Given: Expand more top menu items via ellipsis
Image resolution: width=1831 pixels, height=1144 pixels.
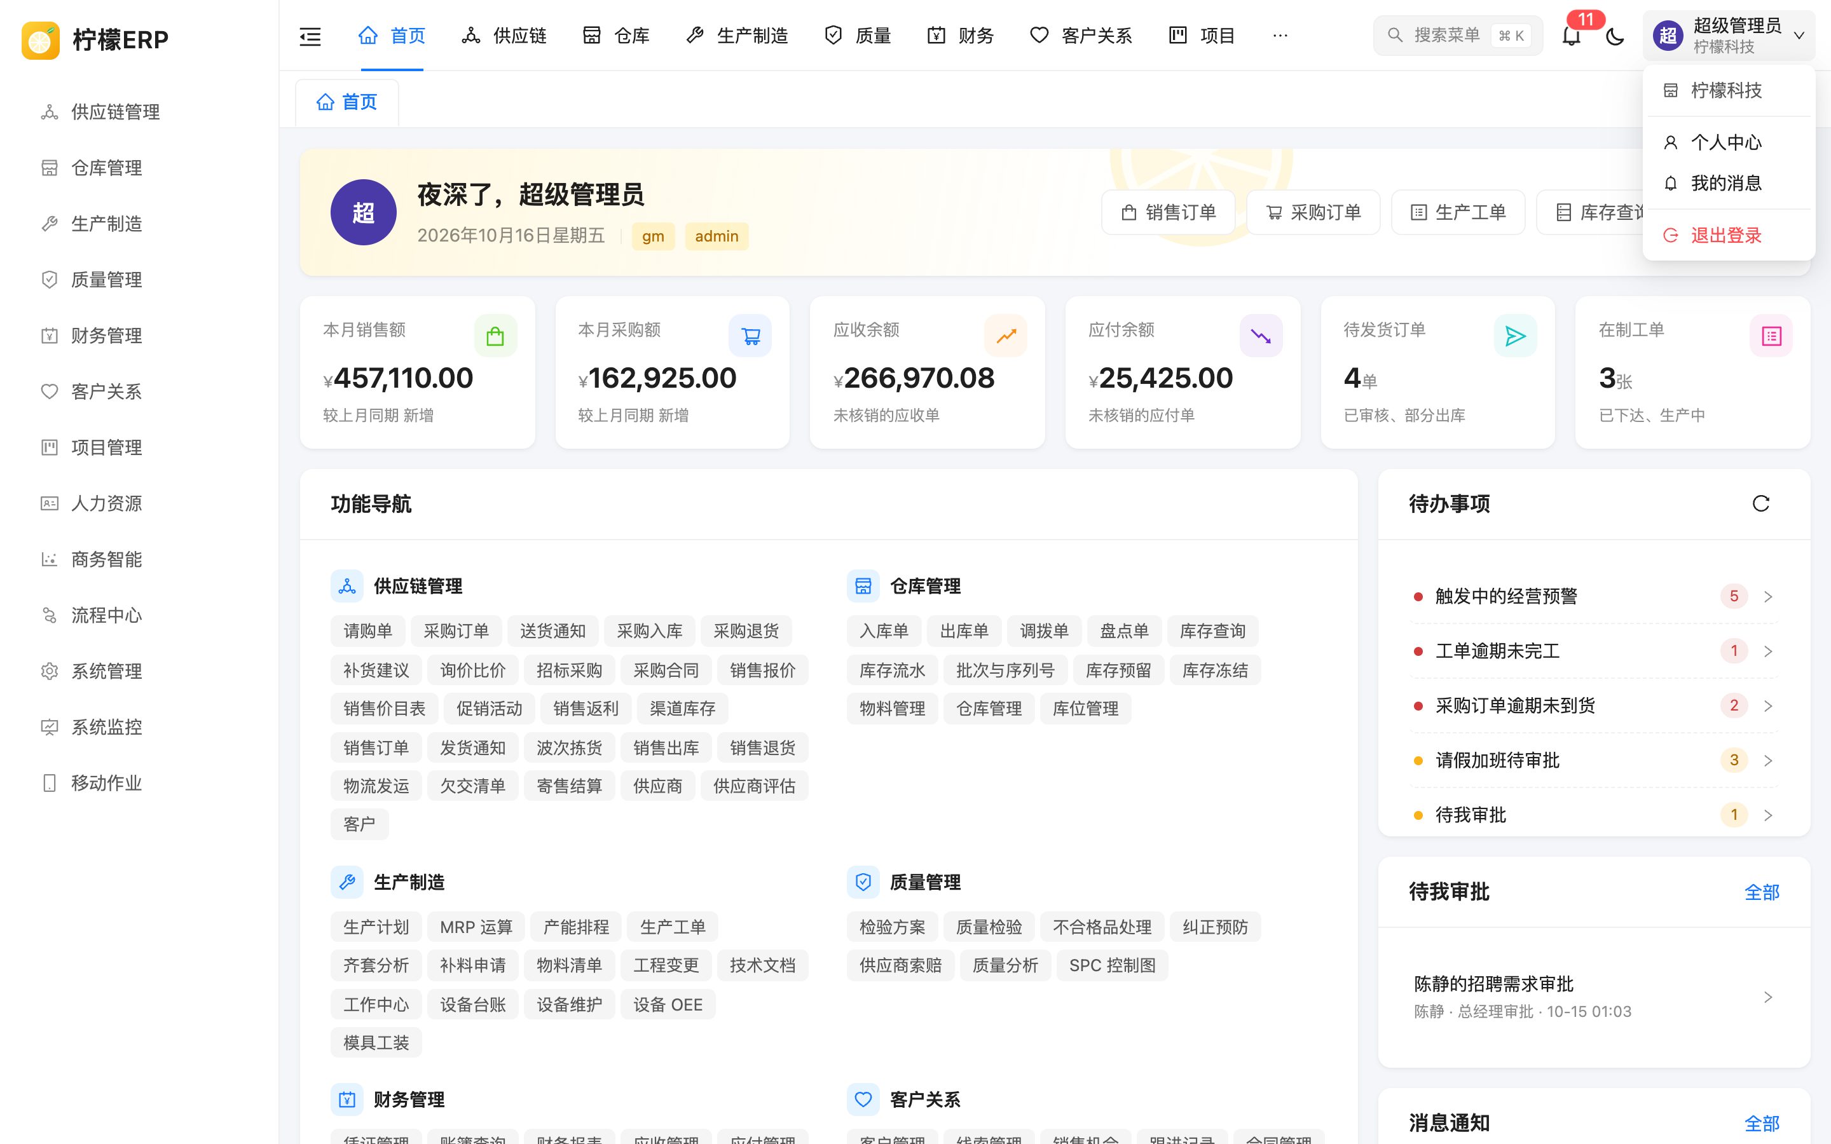Looking at the screenshot, I should coord(1280,36).
